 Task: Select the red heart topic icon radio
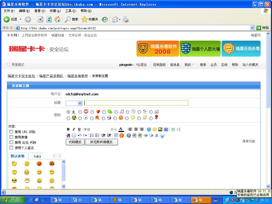[x=92, y=112]
